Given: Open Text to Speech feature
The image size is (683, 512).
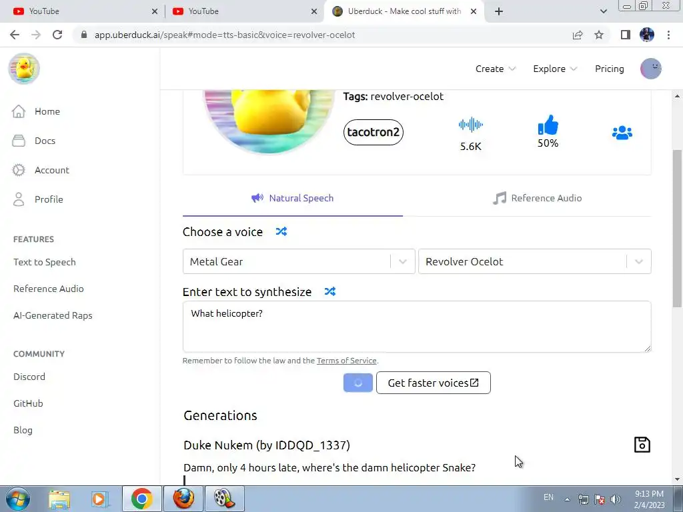Looking at the screenshot, I should [45, 262].
